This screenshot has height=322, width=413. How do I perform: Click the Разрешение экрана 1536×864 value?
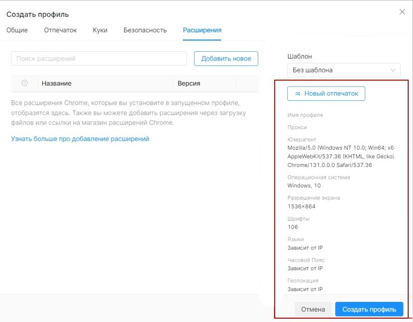click(x=301, y=206)
